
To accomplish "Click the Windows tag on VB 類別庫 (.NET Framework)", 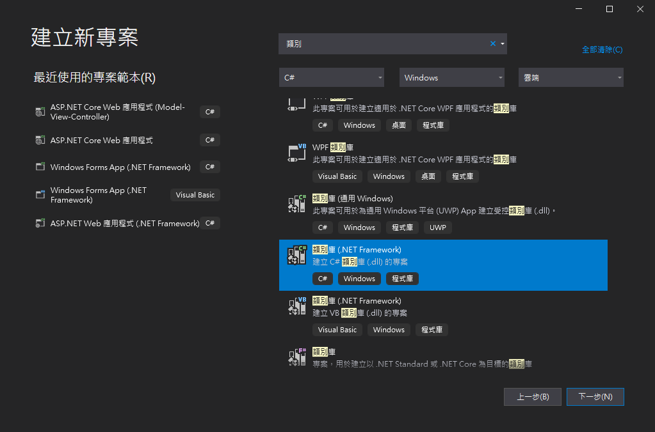I will tap(389, 329).
